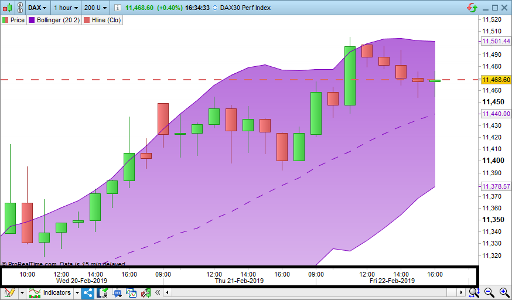Image resolution: width=512 pixels, height=300 pixels.
Task: Click the trading order checkmark icon
Action: (x=103, y=292)
